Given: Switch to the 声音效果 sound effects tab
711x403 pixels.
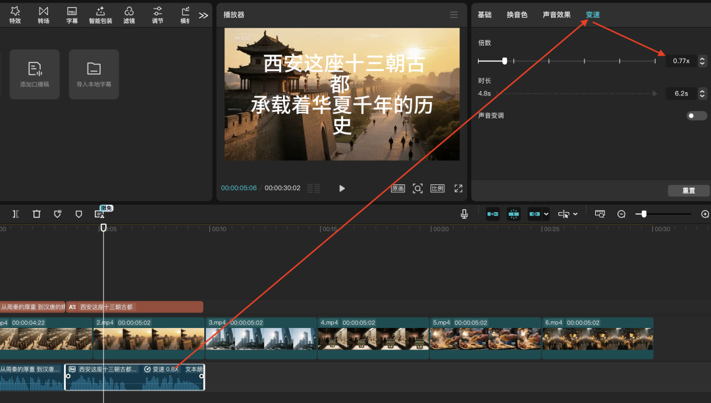Looking at the screenshot, I should (557, 14).
